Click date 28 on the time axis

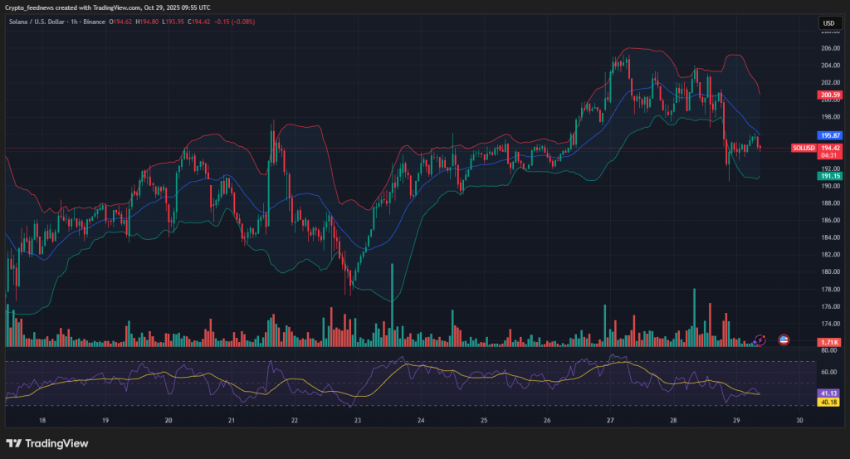coord(673,421)
